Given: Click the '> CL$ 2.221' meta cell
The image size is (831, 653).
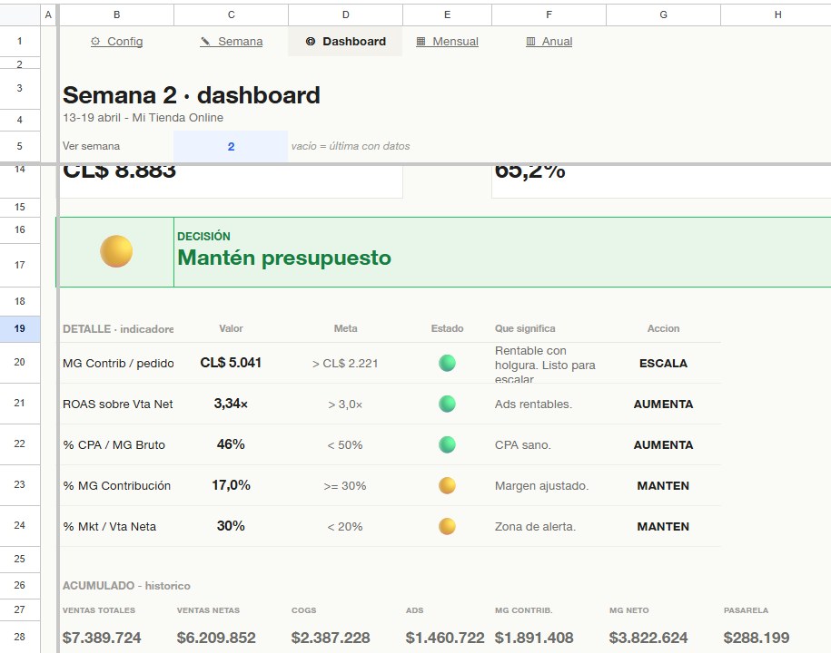Looking at the screenshot, I should [345, 364].
